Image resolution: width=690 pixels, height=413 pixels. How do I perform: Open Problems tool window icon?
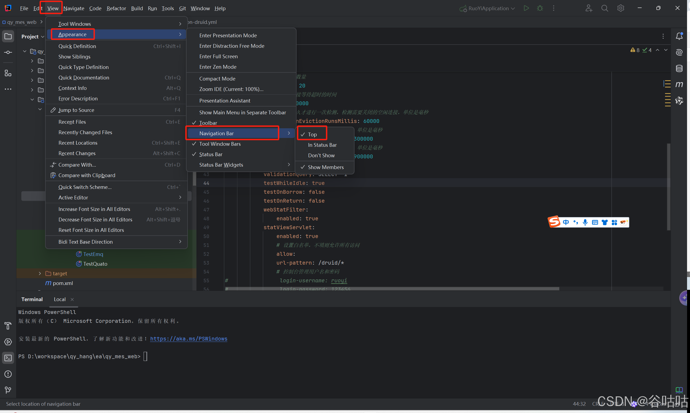[x=8, y=374]
